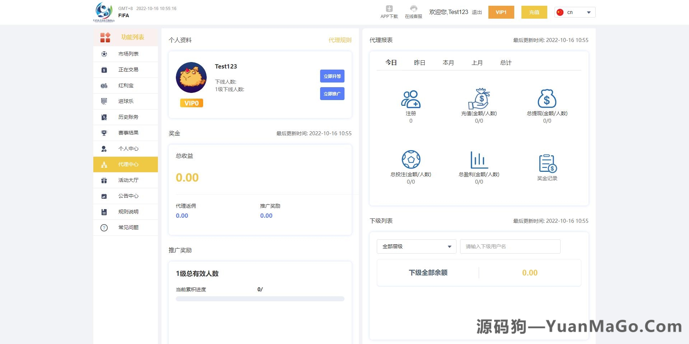
Task: Click the 当前累积进度 progress bar
Action: pos(259,298)
